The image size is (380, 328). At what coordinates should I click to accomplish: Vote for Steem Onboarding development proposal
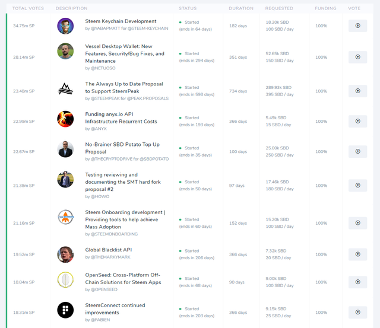[x=357, y=223]
